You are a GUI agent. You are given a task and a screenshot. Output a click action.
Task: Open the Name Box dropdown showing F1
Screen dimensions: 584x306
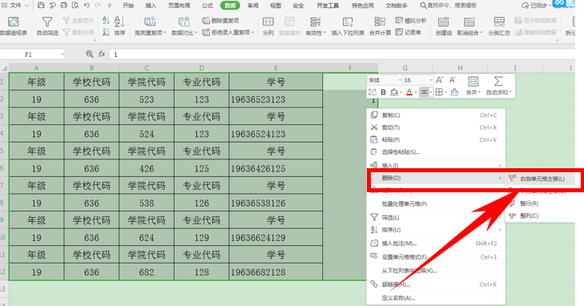[62, 54]
